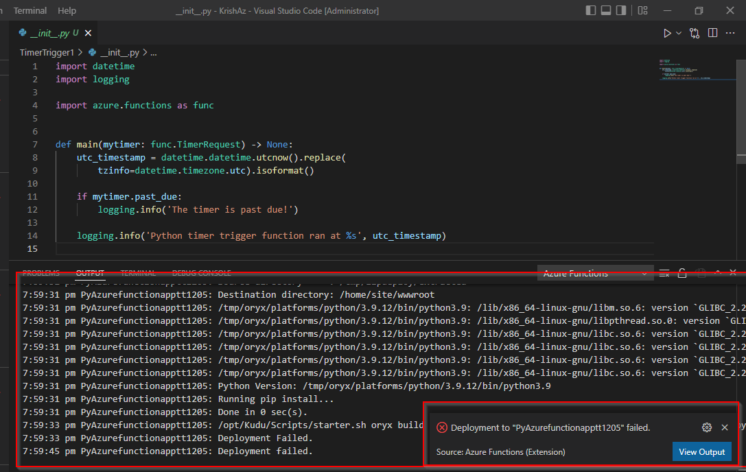This screenshot has height=472, width=746.
Task: Open the DEBUG CONSOLE panel tab
Action: click(x=201, y=273)
